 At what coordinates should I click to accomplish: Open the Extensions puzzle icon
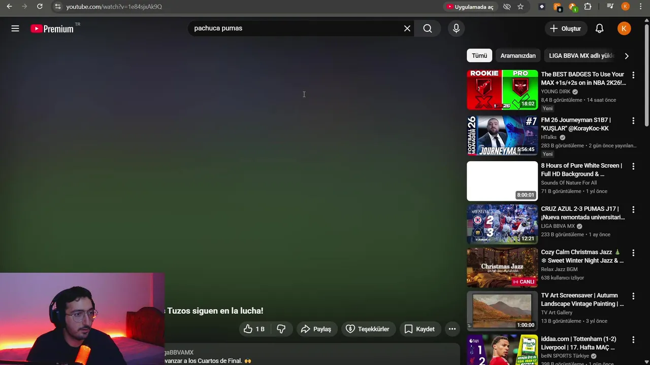[588, 7]
